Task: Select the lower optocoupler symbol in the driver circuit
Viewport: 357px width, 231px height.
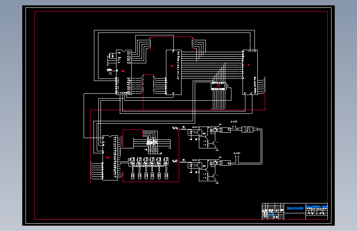Action: (195, 165)
